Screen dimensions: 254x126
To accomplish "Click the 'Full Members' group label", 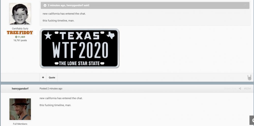I will [20, 124].
